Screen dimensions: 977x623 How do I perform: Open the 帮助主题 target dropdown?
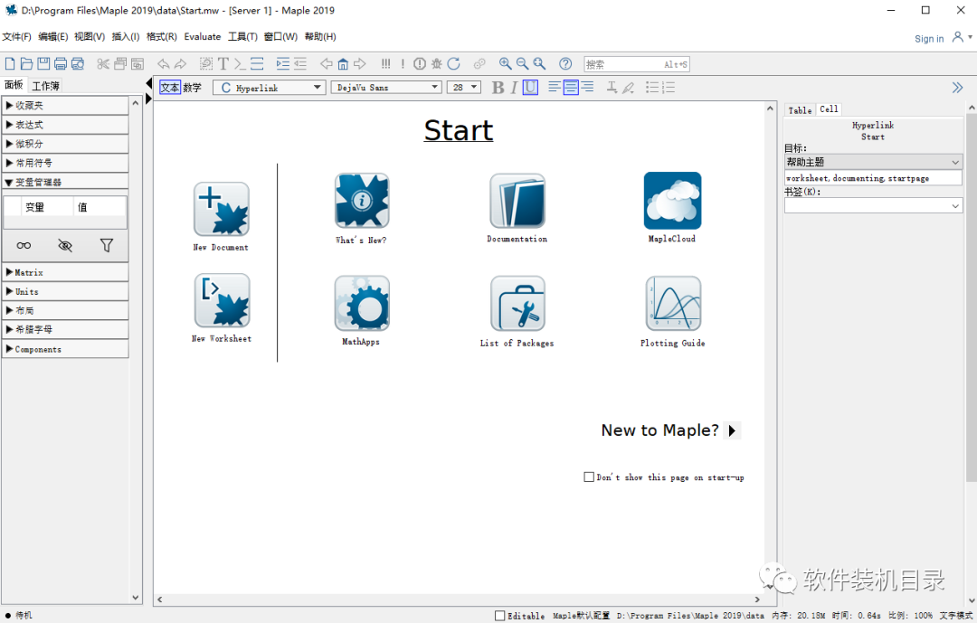click(873, 162)
